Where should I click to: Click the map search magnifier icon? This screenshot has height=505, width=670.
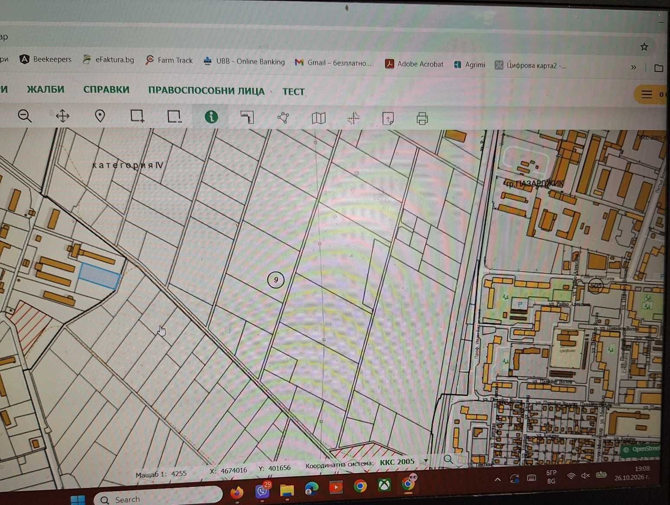point(448,459)
